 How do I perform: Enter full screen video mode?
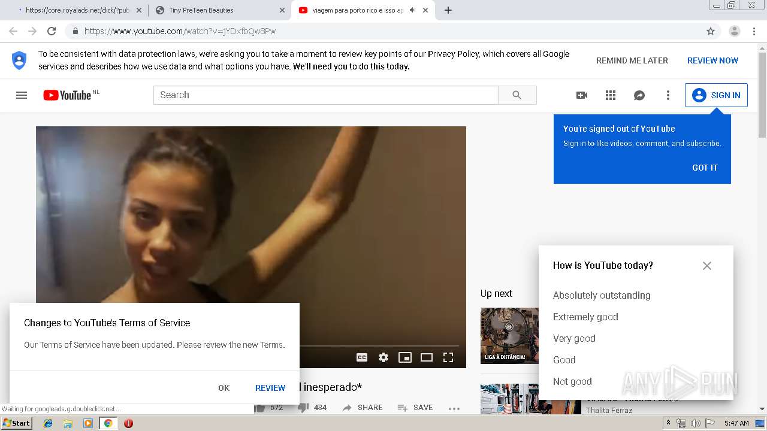[x=448, y=357]
